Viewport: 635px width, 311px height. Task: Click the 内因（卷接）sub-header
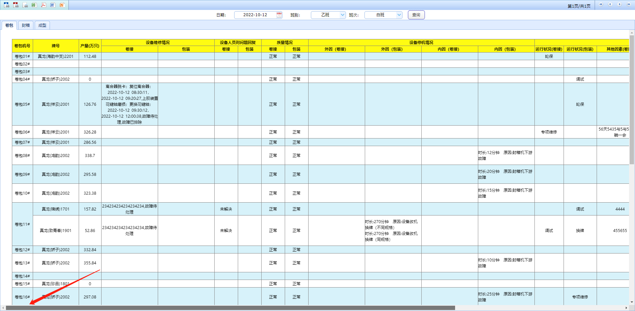450,49
